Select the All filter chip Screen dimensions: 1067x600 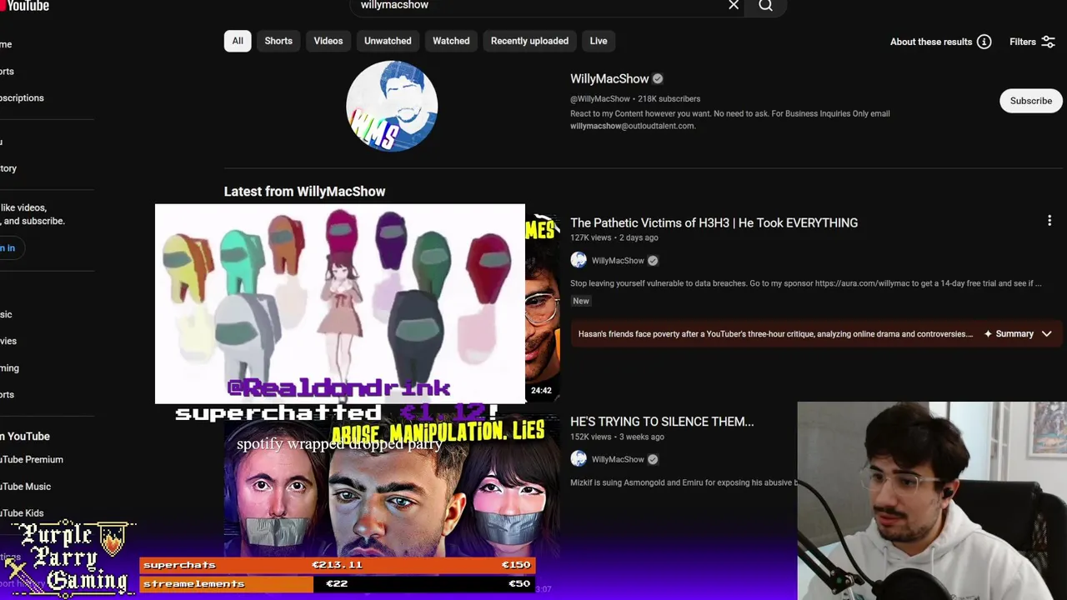(x=238, y=41)
